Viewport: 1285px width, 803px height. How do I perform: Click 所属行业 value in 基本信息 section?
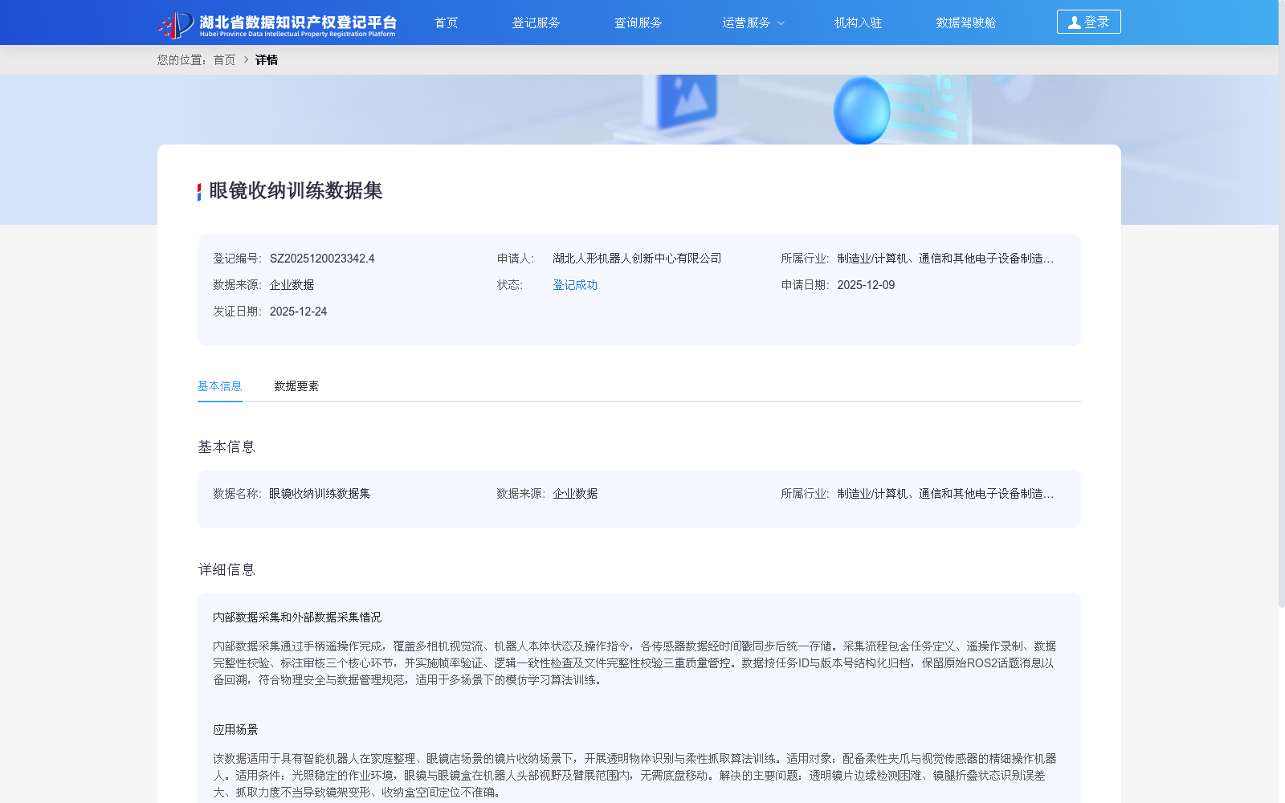tap(945, 494)
